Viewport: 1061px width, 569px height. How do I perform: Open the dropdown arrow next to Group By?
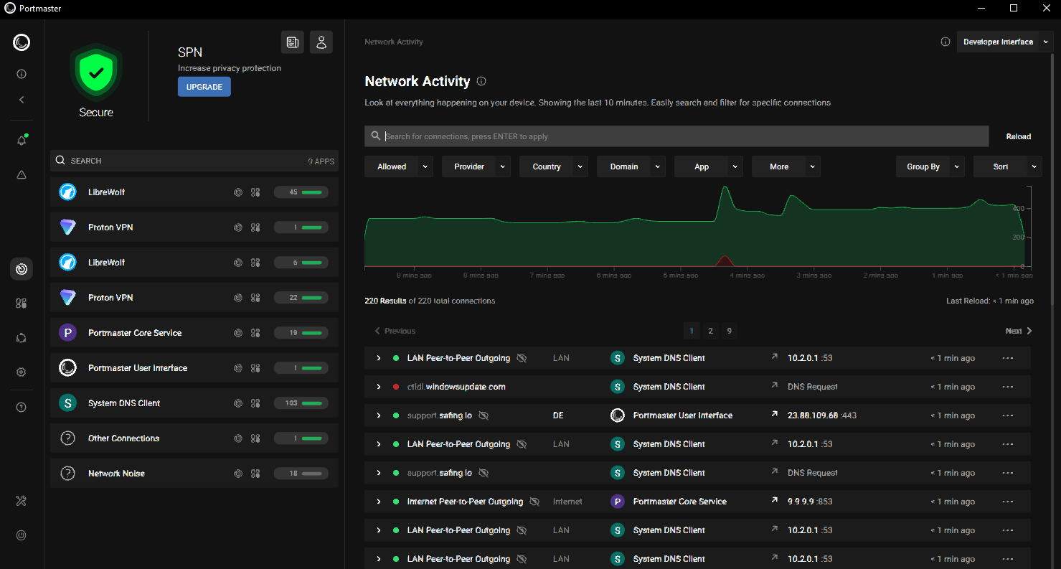tap(957, 166)
